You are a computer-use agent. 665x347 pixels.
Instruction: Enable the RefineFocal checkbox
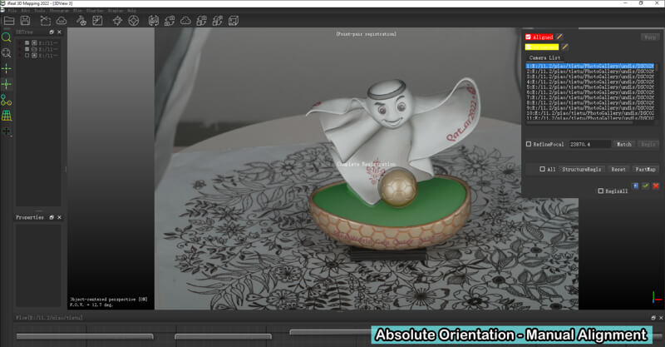click(529, 144)
